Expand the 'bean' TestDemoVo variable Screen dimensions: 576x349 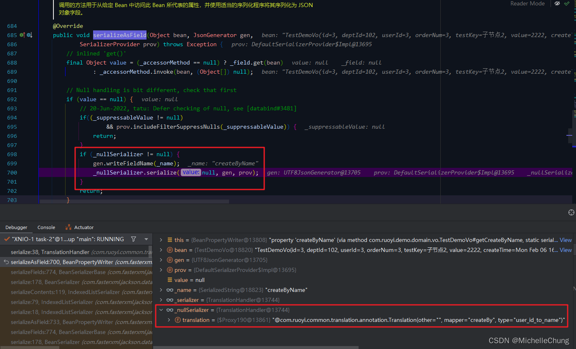click(x=162, y=250)
